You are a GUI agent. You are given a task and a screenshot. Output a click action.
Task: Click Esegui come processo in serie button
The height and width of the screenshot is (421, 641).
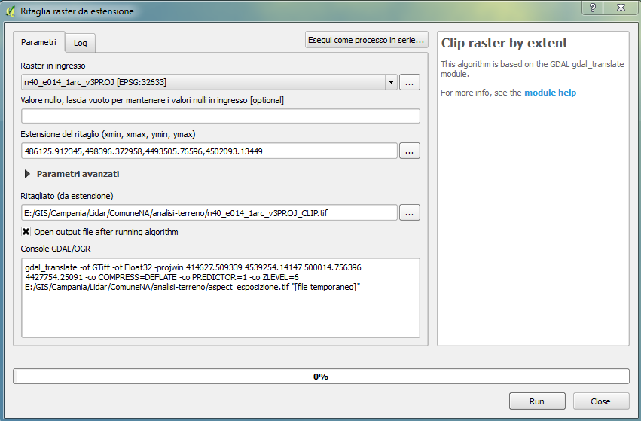[x=366, y=40]
